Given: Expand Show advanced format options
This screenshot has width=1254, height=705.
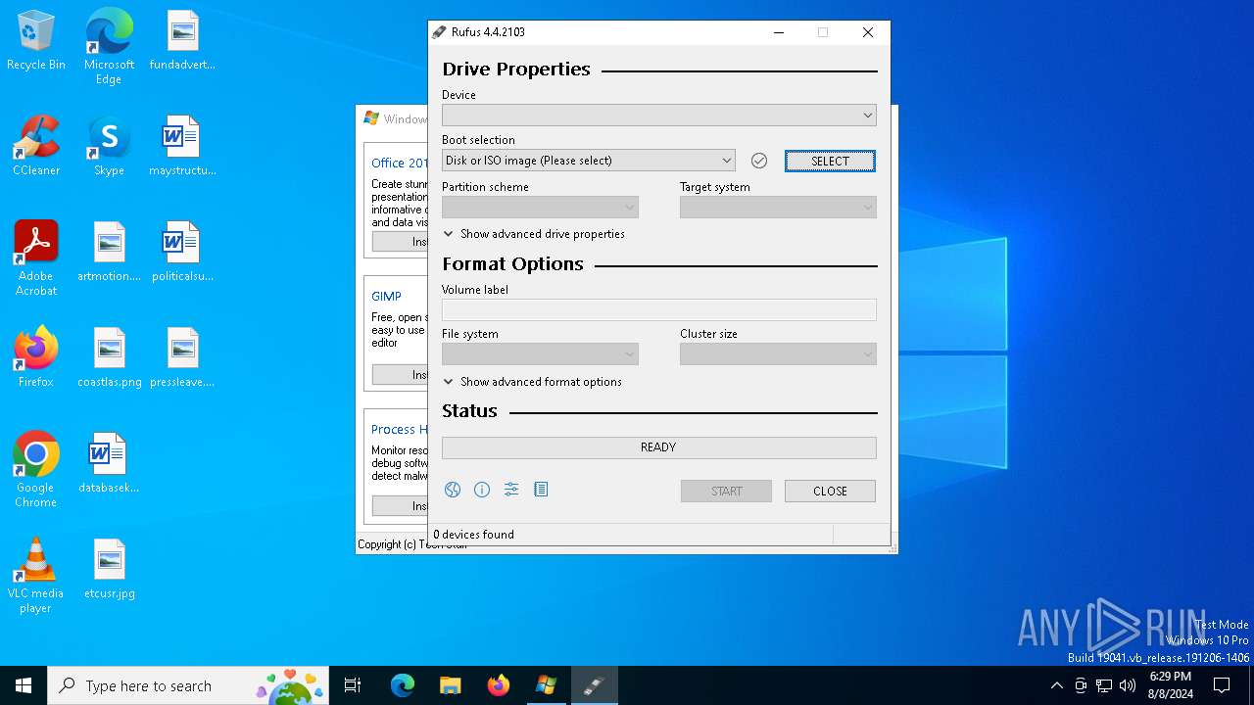Looking at the screenshot, I should point(533,382).
